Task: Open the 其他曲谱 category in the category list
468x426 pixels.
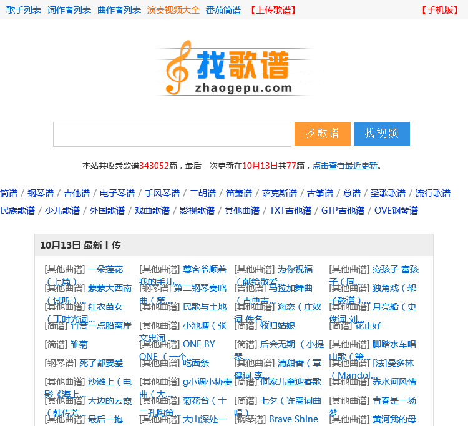Action: point(242,211)
